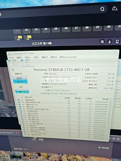Select VIP episode 32
Screen dimensions: 121x161
click(x=18, y=38)
